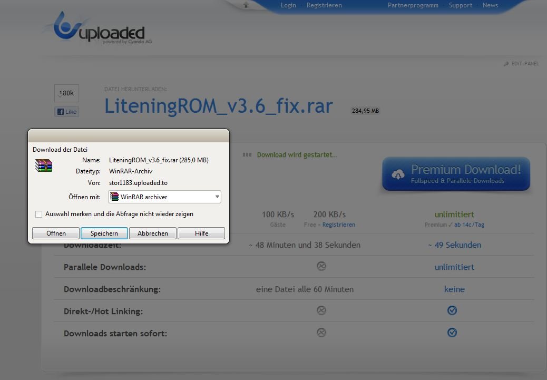Click the LiteningROM_v3.6_fix.rar title
547x380 pixels.
[218, 106]
